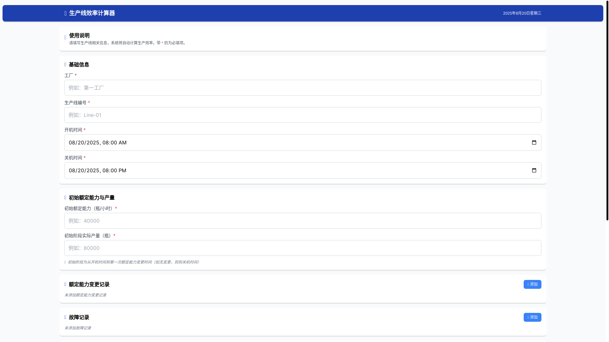This screenshot has width=609, height=342.
Task: Click the text 未添加故障记录
Action: coord(78,328)
